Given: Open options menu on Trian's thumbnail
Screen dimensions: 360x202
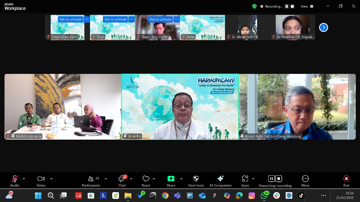Looking at the screenshot, I should coord(132,19).
